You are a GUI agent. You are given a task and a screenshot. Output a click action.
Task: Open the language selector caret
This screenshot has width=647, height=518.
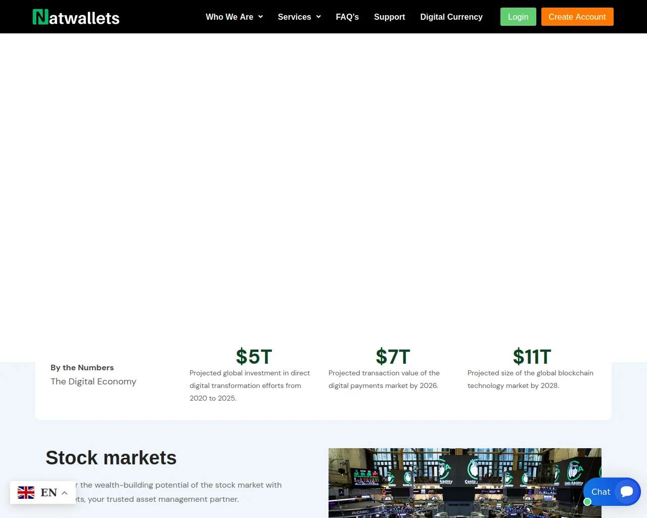click(x=65, y=493)
